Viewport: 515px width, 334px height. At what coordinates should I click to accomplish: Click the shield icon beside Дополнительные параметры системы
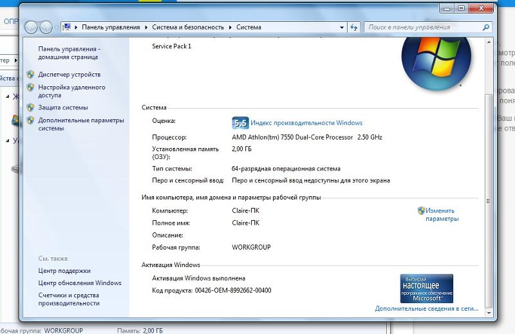(x=30, y=120)
